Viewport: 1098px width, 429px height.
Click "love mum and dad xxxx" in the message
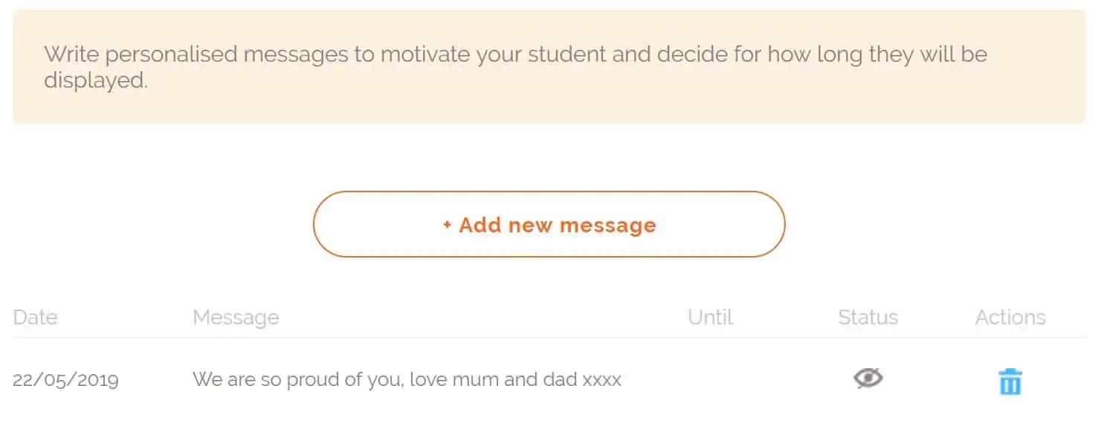click(x=515, y=380)
